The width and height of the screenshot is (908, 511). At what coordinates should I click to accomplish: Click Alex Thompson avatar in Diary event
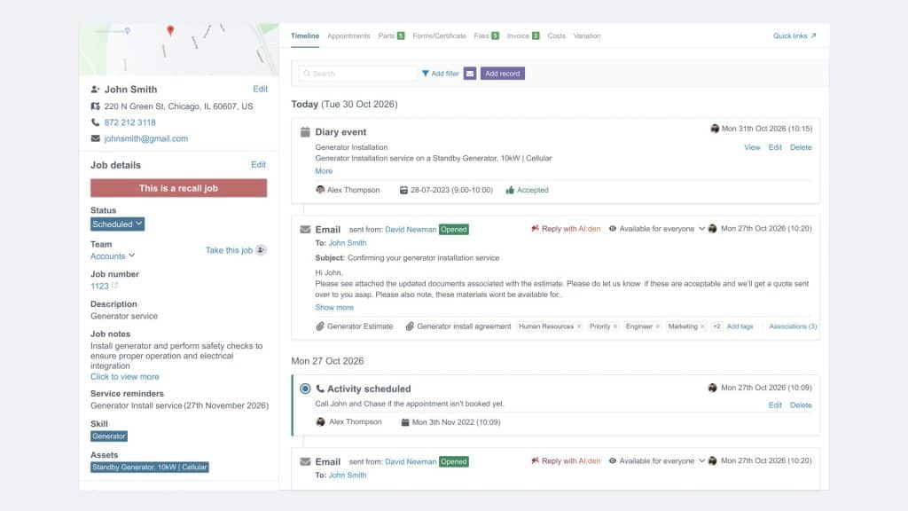click(x=320, y=190)
